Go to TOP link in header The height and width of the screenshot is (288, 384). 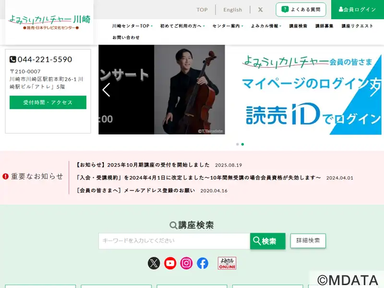[x=202, y=10]
